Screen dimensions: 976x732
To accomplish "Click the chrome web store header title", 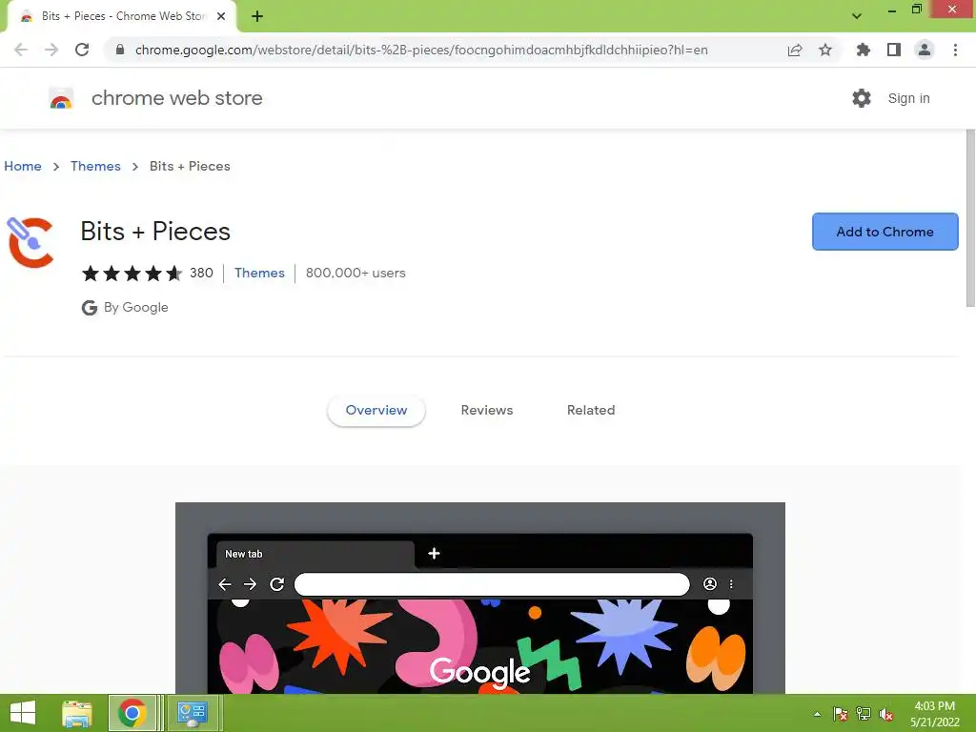I will tap(176, 98).
